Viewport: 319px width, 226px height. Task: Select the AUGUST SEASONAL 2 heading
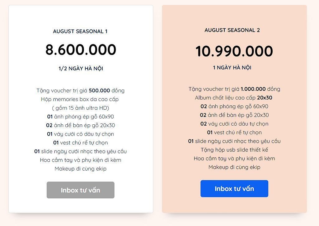pos(232,30)
